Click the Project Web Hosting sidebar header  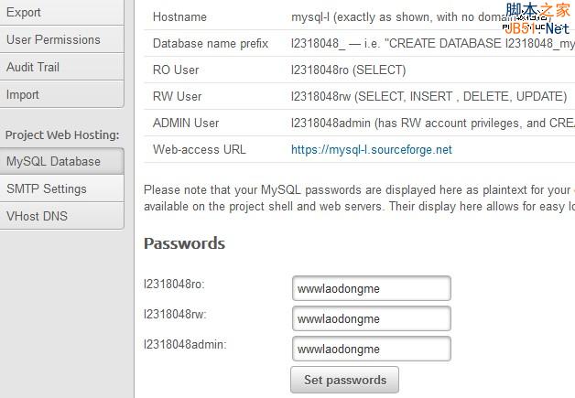62,135
